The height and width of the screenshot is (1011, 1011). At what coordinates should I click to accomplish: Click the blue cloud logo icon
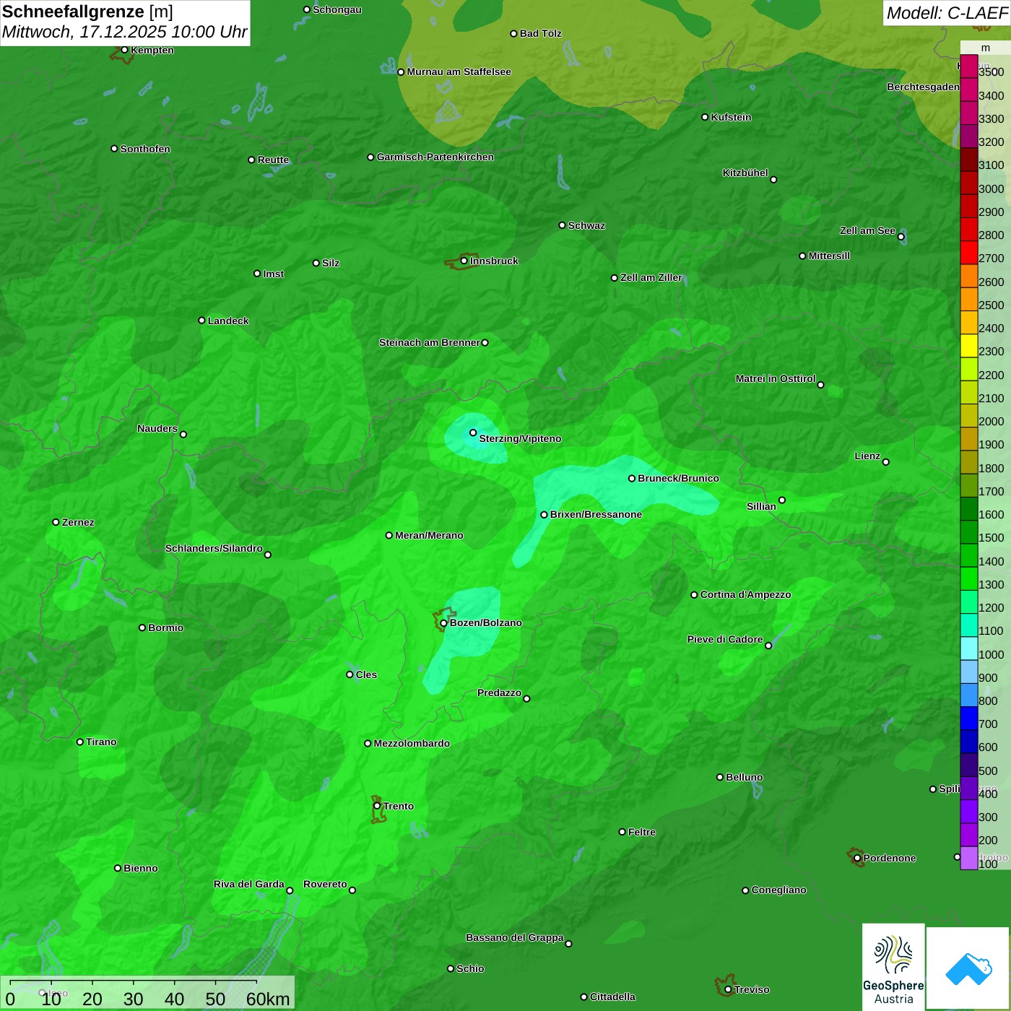(x=968, y=968)
